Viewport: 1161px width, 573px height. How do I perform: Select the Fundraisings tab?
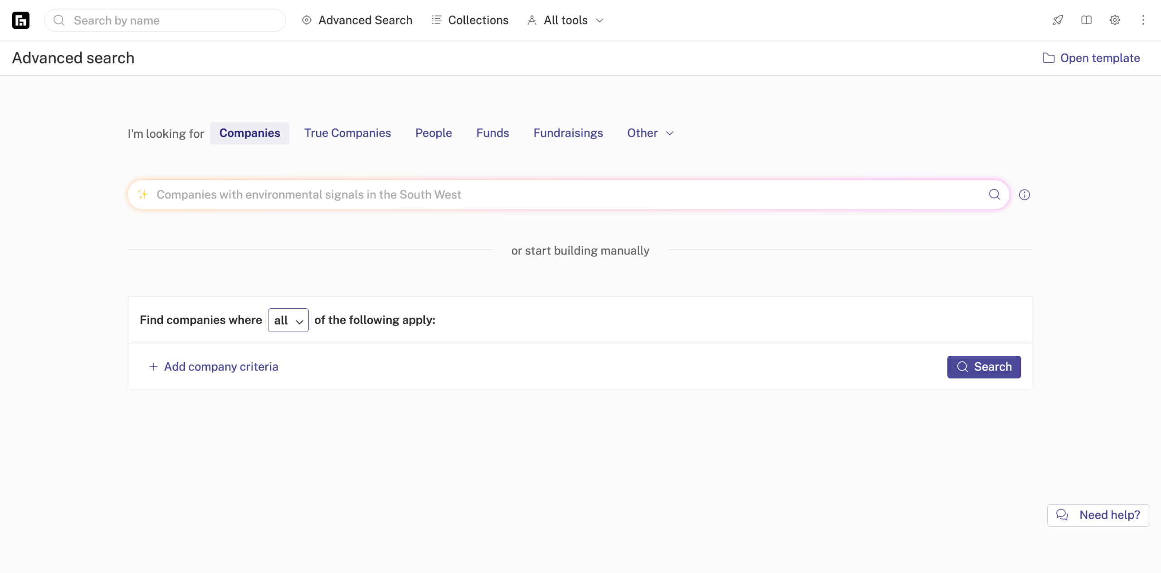pyautogui.click(x=568, y=133)
